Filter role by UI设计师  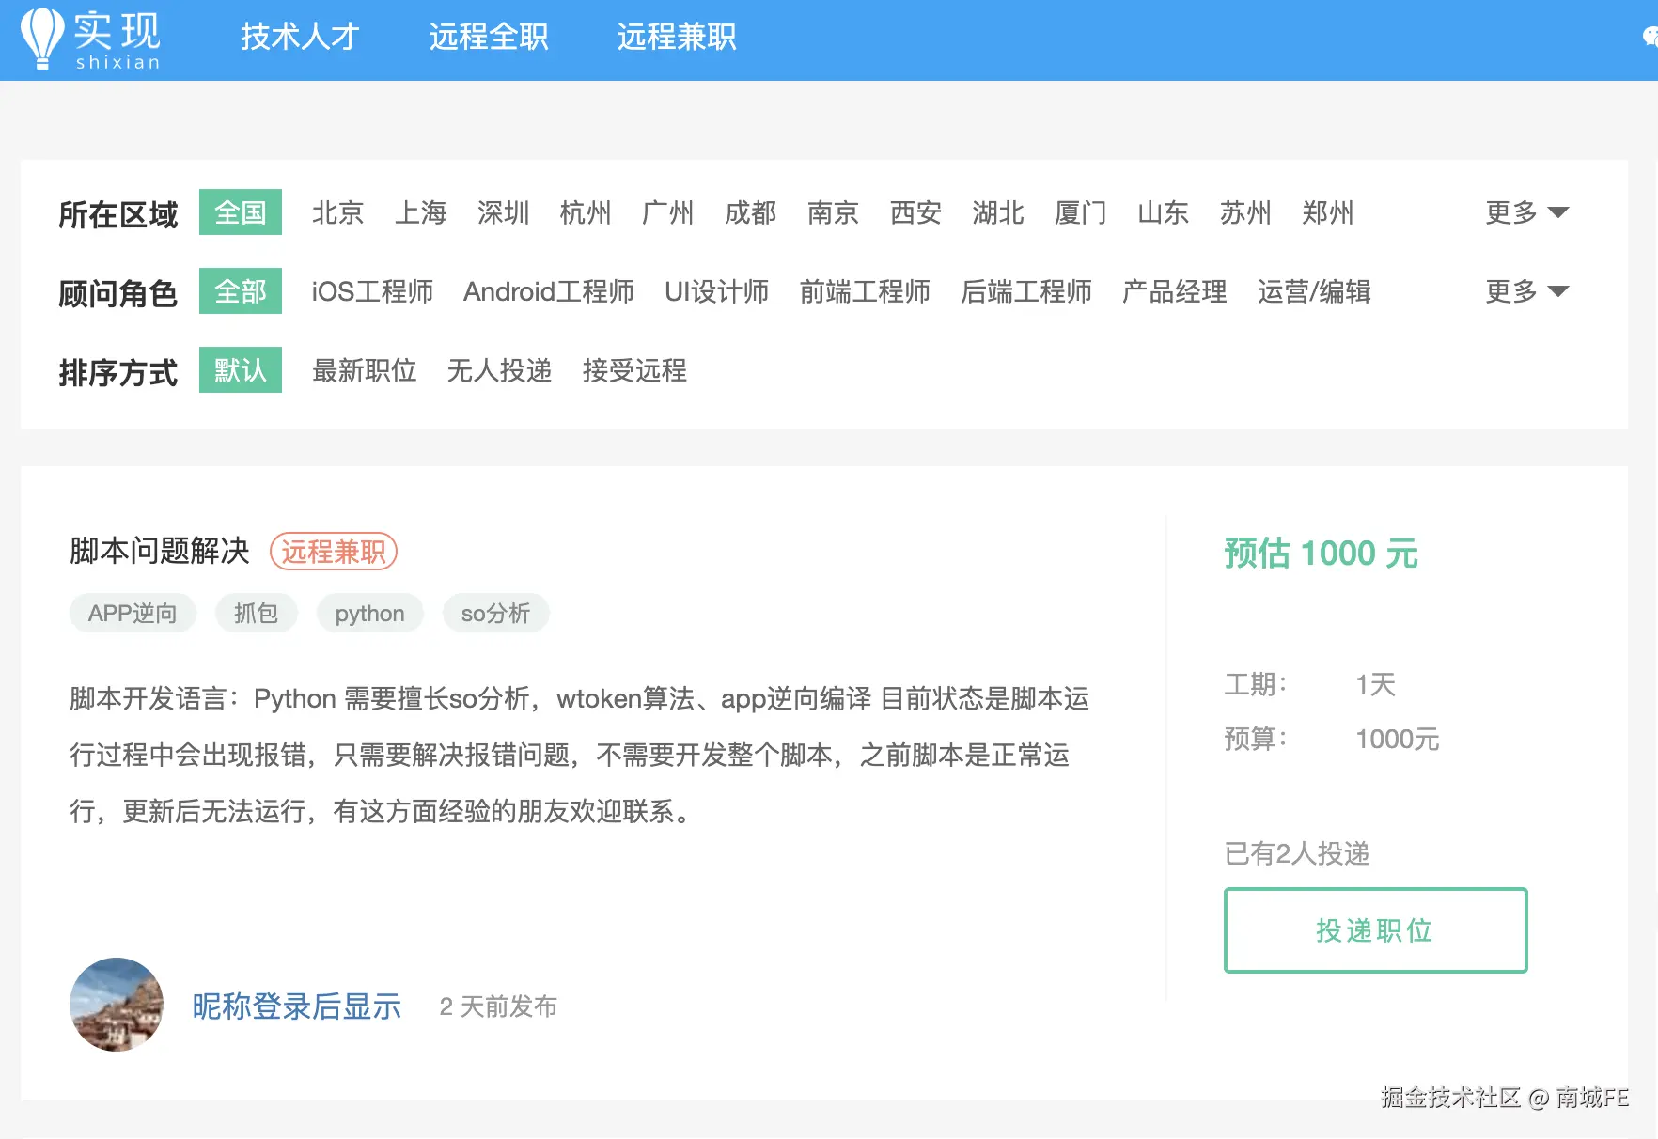click(x=717, y=292)
